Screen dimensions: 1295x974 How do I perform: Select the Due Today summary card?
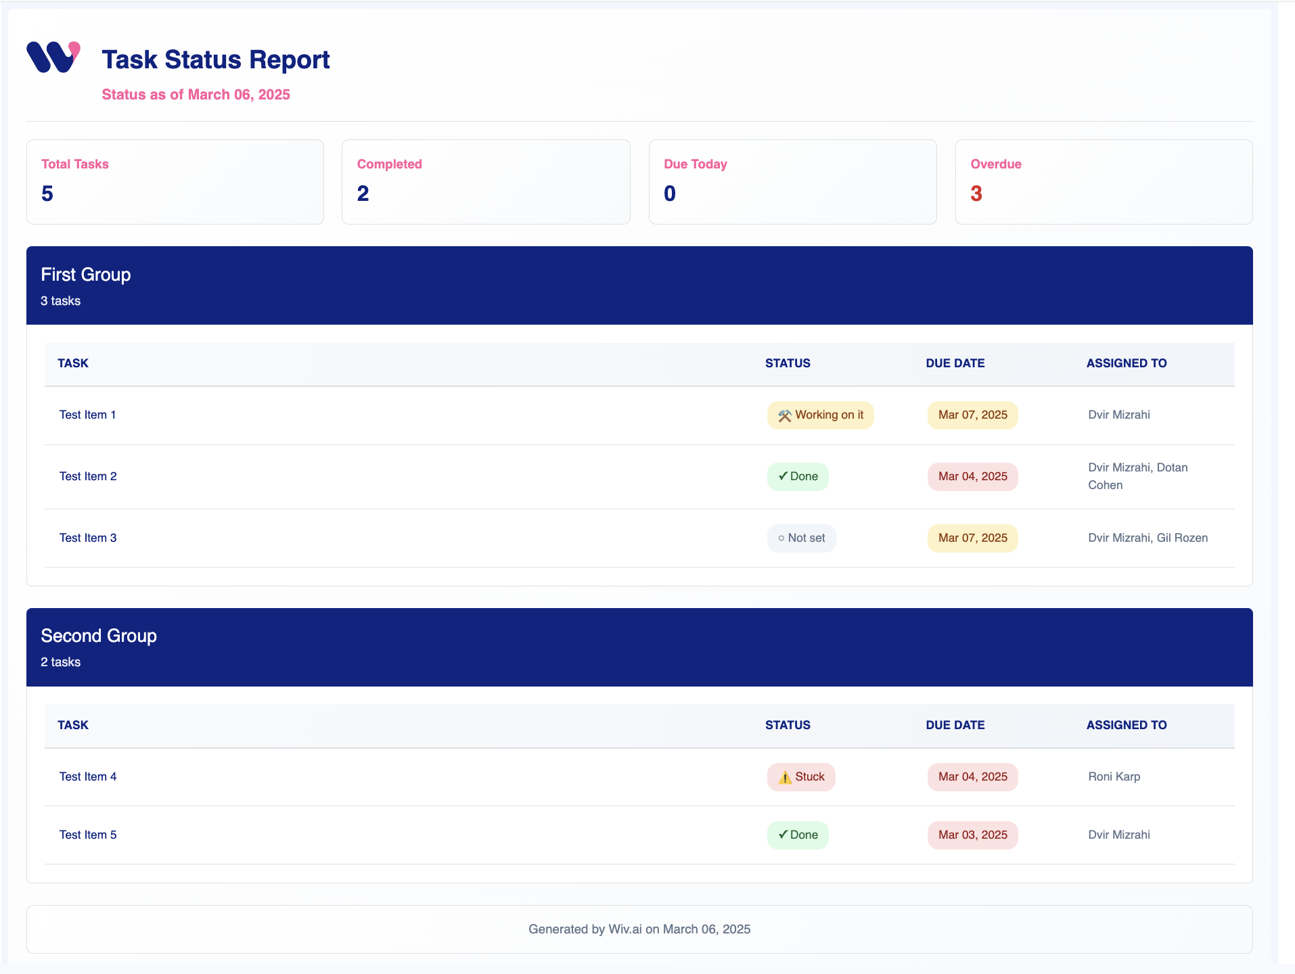coord(792,182)
